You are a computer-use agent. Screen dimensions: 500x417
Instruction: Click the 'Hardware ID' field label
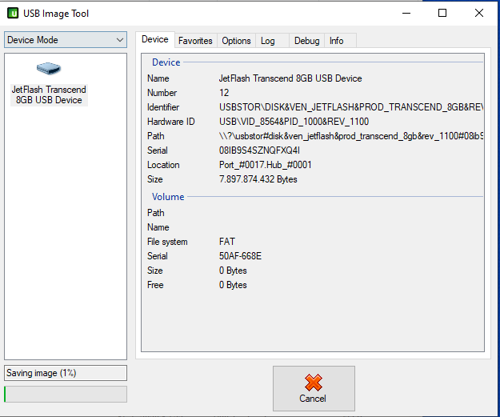coord(171,122)
